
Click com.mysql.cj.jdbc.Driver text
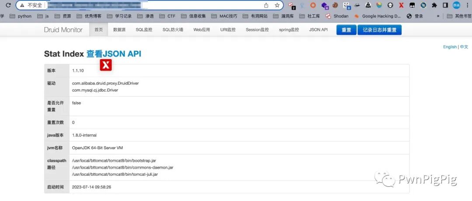pyautogui.click(x=95, y=90)
